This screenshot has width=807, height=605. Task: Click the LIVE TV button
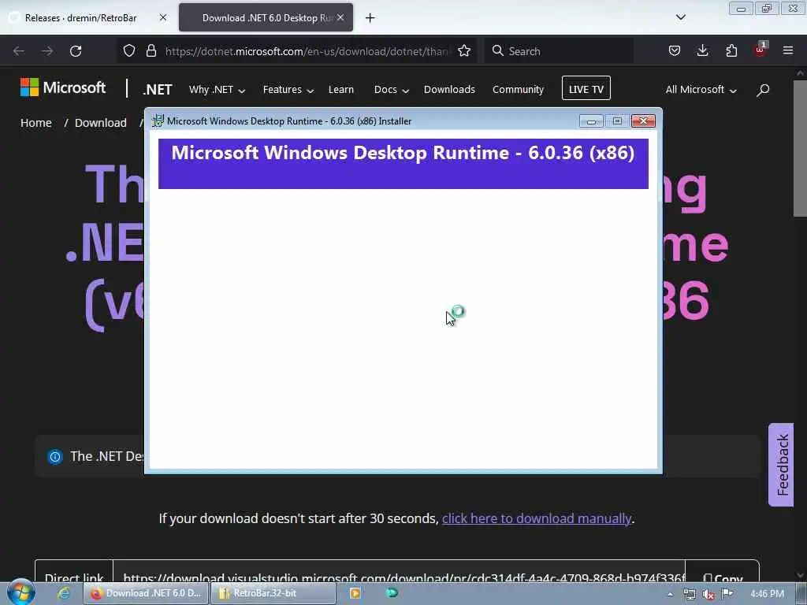[586, 88]
